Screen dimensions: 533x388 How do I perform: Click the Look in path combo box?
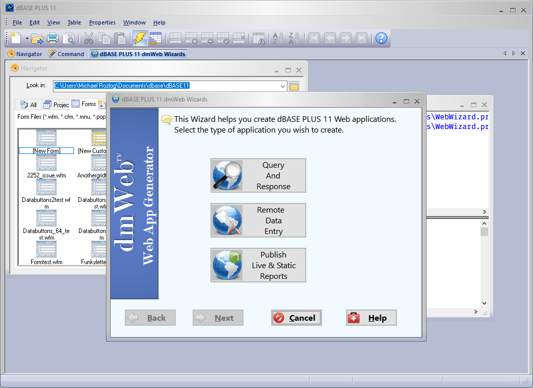click(x=170, y=86)
